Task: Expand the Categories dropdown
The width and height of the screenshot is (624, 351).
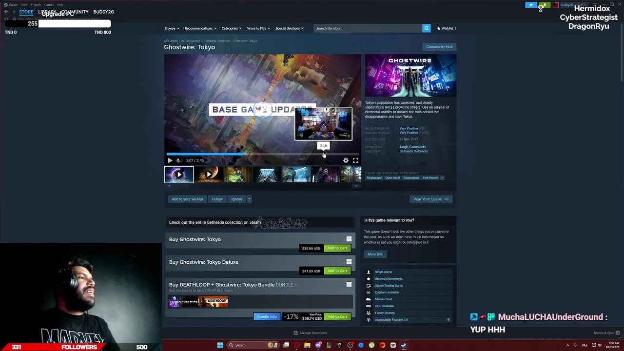Action: pyautogui.click(x=231, y=28)
